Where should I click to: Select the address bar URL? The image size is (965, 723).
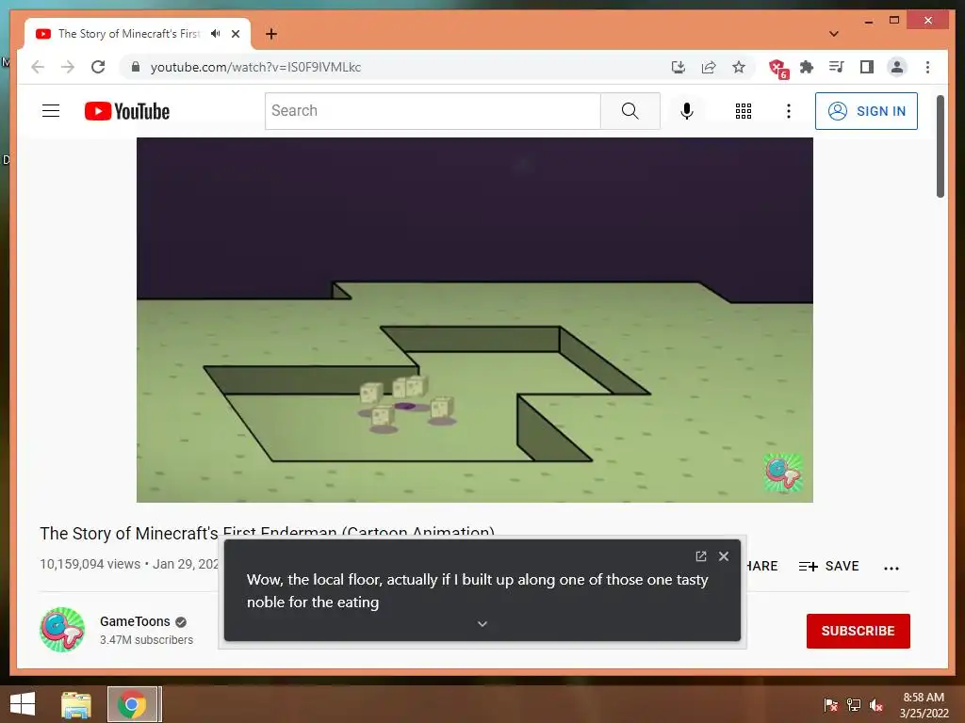pyautogui.click(x=255, y=67)
